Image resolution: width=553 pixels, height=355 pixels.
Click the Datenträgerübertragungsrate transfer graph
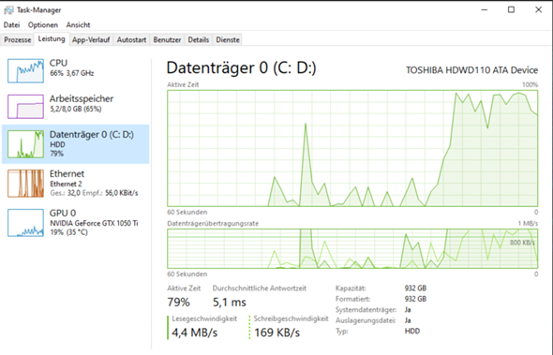coord(352,249)
